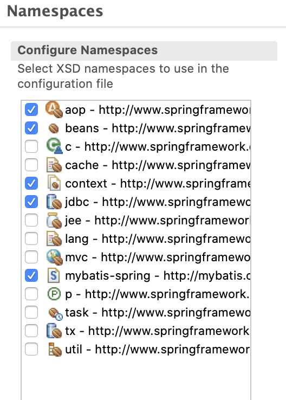Click the mvc namespace globe icon

pos(55,257)
